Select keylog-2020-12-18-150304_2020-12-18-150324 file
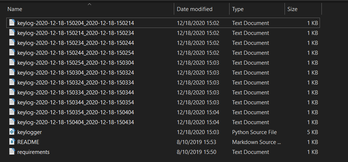The image size is (348, 162). pyautogui.click(x=75, y=72)
